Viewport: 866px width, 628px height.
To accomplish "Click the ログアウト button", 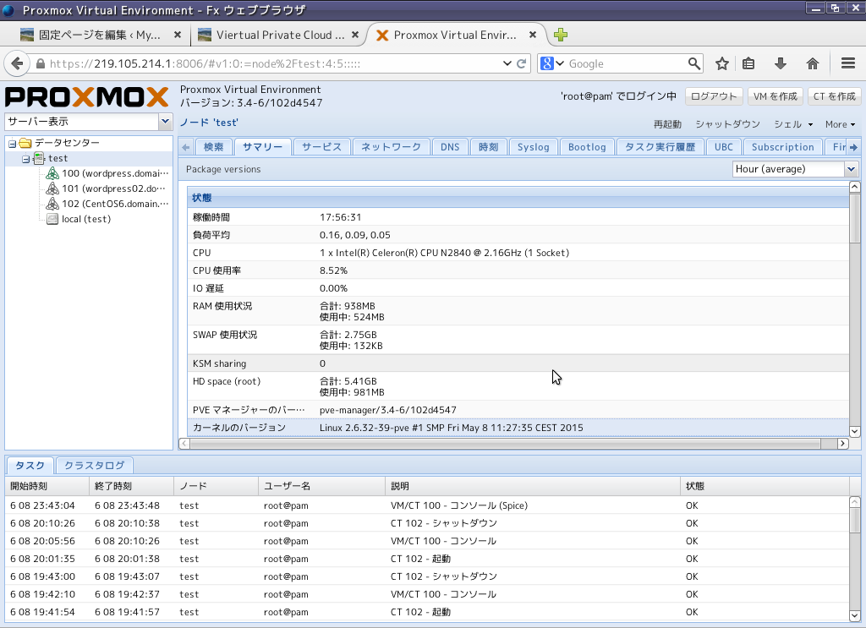I will point(714,96).
